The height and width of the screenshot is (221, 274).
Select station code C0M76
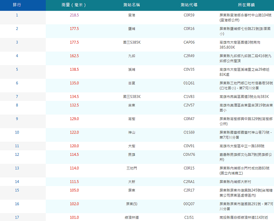[x=189, y=155]
